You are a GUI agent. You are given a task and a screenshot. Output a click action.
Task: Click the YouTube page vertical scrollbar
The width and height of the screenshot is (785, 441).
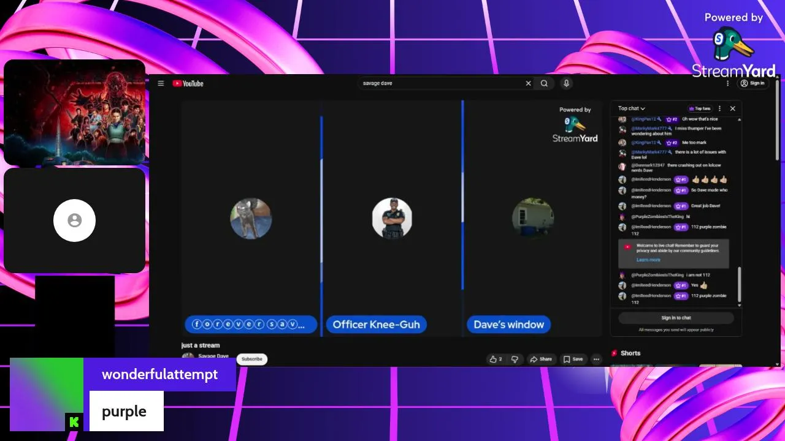click(778, 119)
